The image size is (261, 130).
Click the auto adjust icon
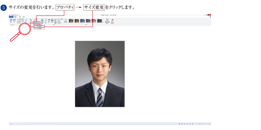42,20
